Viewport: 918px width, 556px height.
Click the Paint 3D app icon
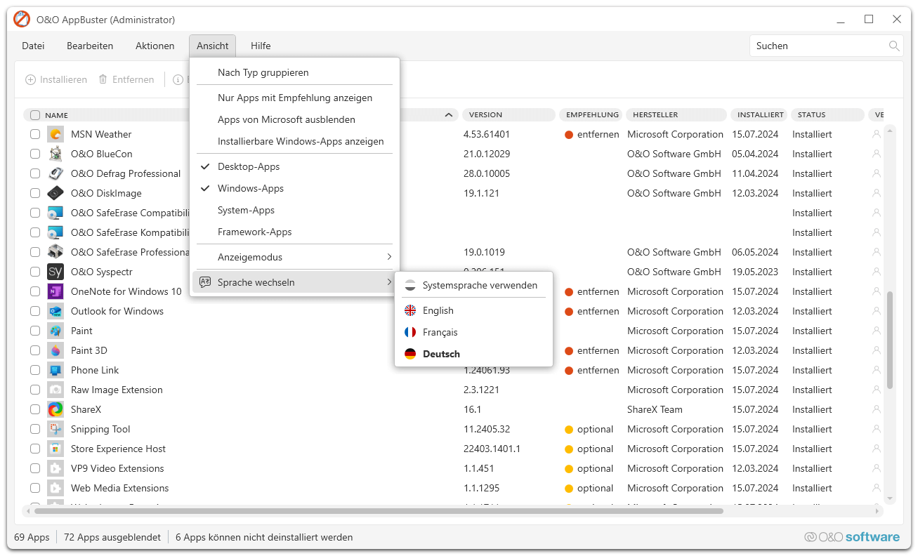(x=55, y=350)
